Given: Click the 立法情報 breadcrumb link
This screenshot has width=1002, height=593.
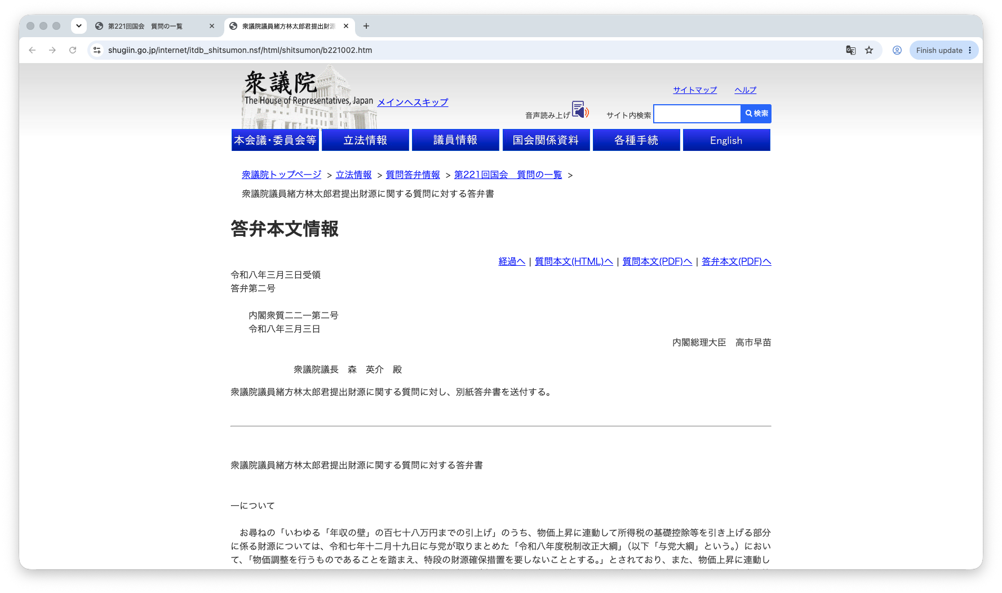Looking at the screenshot, I should coord(353,175).
